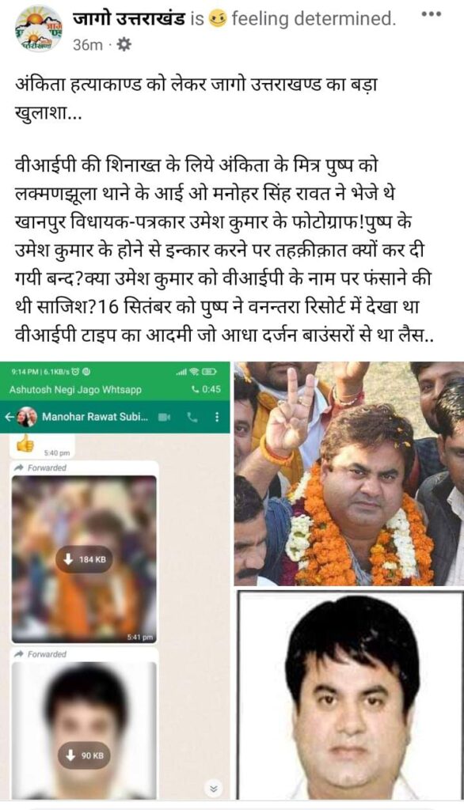464x810 pixels.
Task: Tap the feeling determined emoji
Action: [x=217, y=19]
